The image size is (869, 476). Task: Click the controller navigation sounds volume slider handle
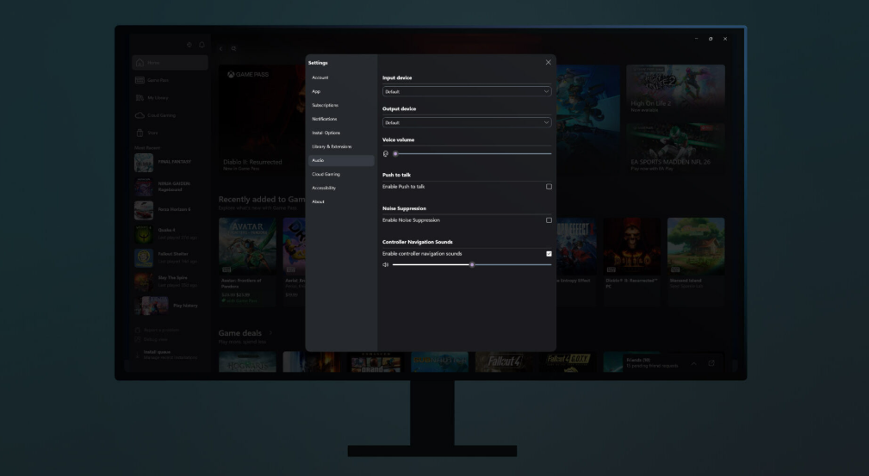click(x=472, y=264)
